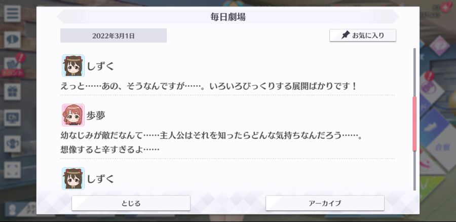Open the bag icon with red badge
Screen dimensions: 456x222
(x=12, y=65)
